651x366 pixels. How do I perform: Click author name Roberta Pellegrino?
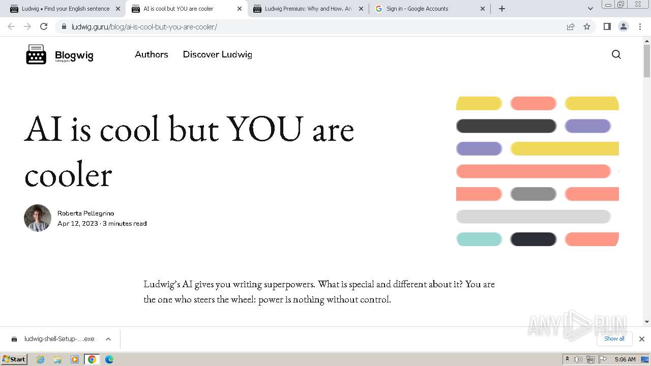85,213
